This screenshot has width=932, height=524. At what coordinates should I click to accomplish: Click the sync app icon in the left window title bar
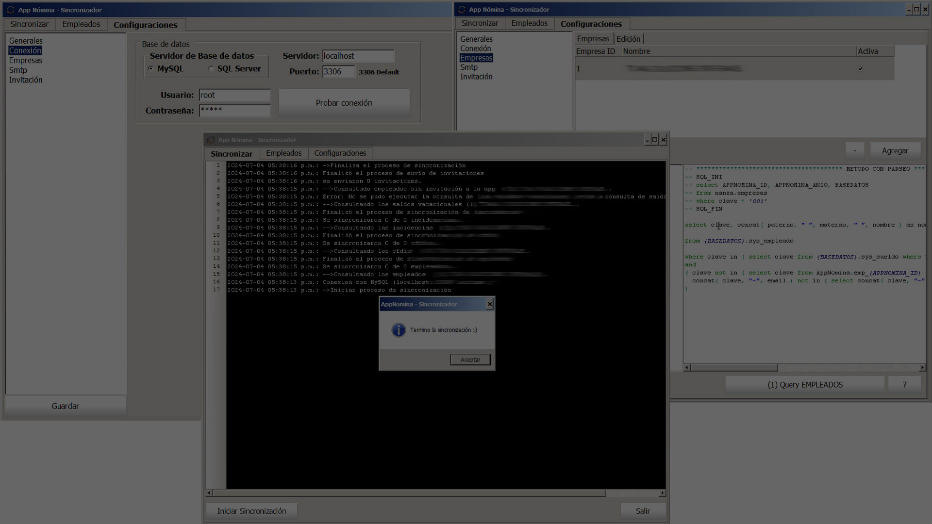(10, 10)
